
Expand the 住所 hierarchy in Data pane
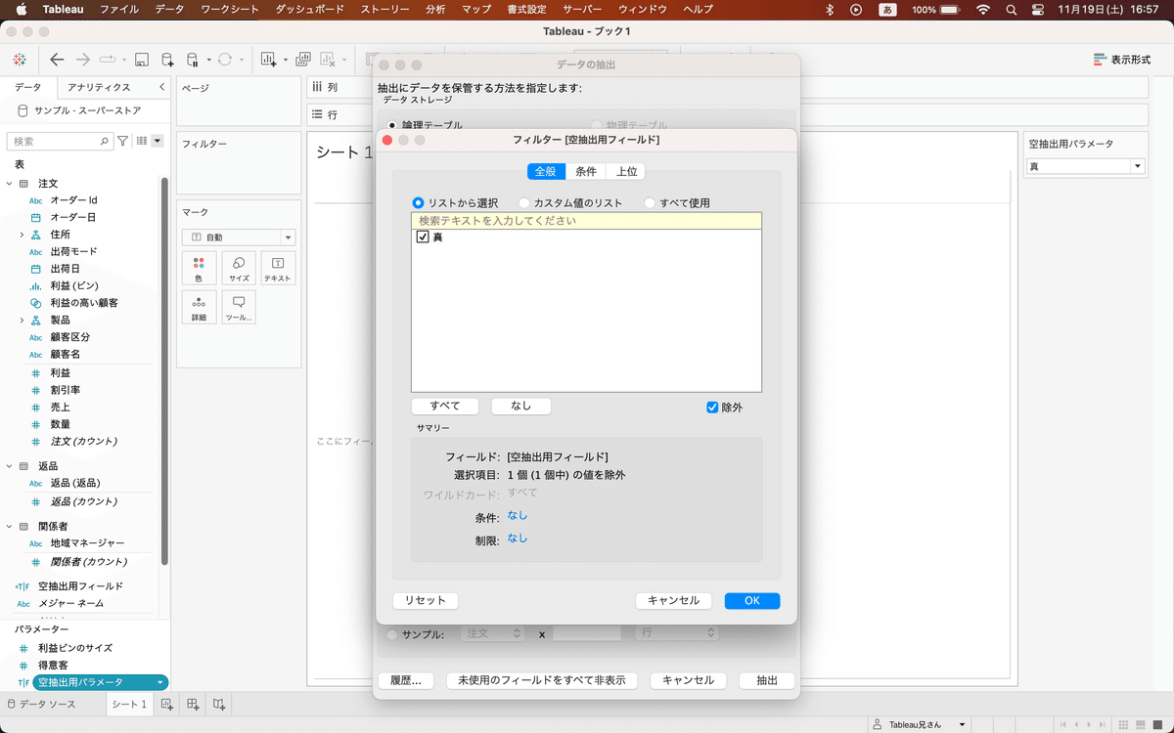23,235
